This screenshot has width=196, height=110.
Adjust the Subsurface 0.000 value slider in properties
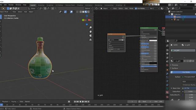click(x=190, y=92)
